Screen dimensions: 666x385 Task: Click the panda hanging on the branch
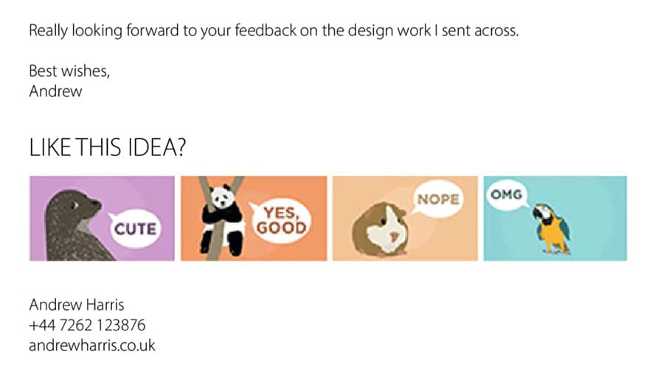(222, 219)
